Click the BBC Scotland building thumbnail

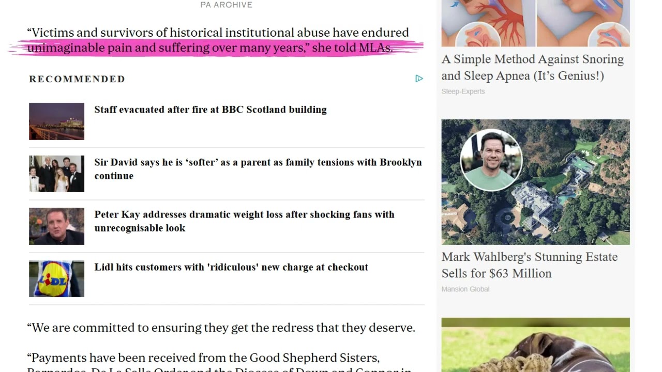[x=56, y=121]
